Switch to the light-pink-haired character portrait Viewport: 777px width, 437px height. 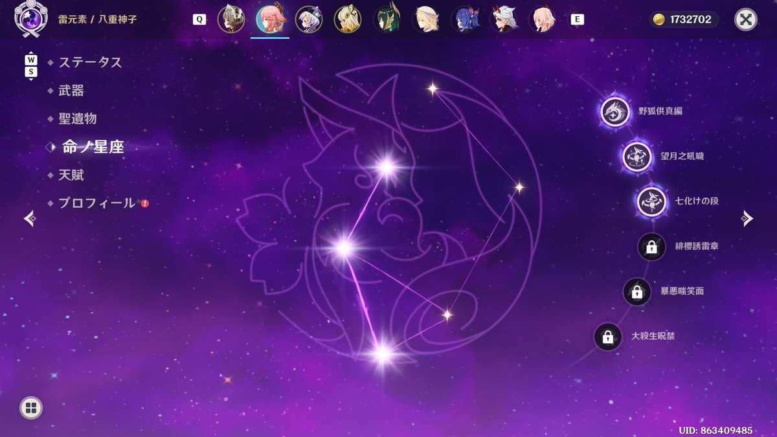[542, 19]
